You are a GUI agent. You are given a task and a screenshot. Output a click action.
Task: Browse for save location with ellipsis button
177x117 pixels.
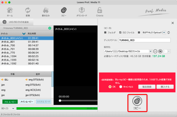click(x=155, y=51)
